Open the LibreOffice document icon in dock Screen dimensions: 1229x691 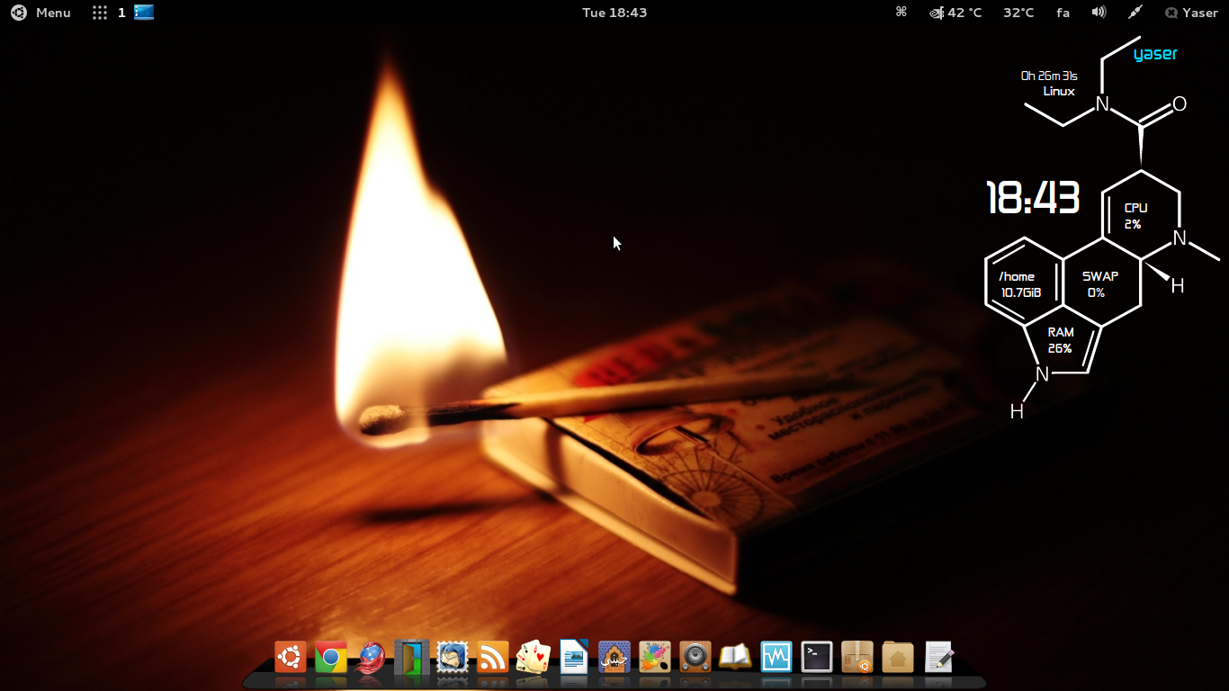click(573, 658)
